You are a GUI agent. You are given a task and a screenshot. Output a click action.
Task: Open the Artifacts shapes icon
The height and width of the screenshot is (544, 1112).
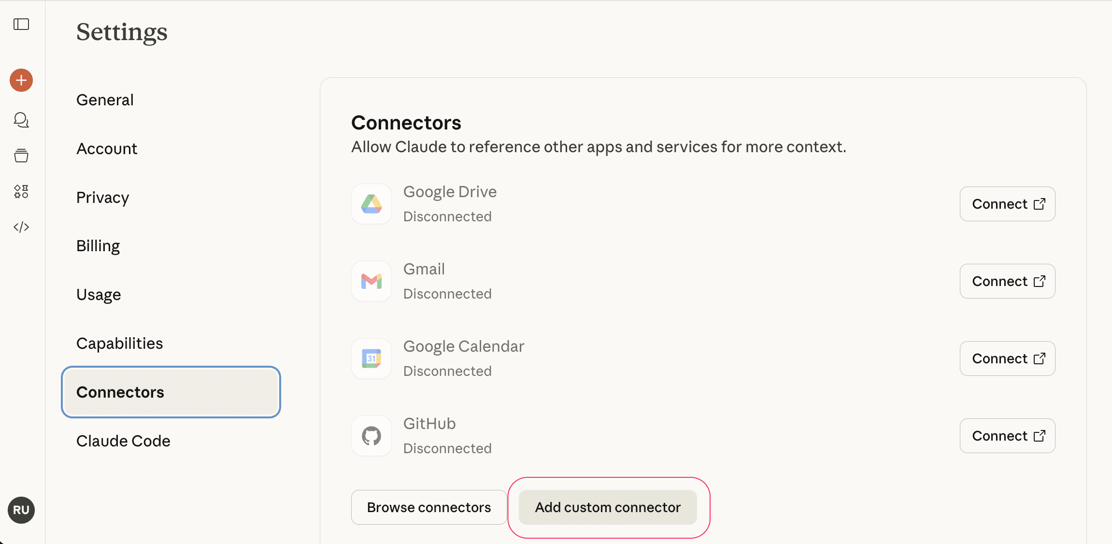[21, 191]
